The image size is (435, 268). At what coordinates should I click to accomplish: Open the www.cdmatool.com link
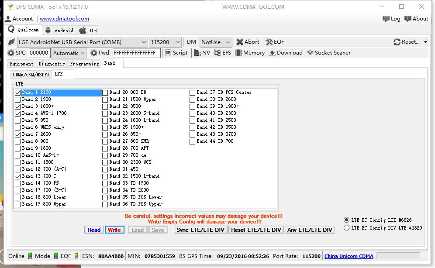tap(64, 19)
